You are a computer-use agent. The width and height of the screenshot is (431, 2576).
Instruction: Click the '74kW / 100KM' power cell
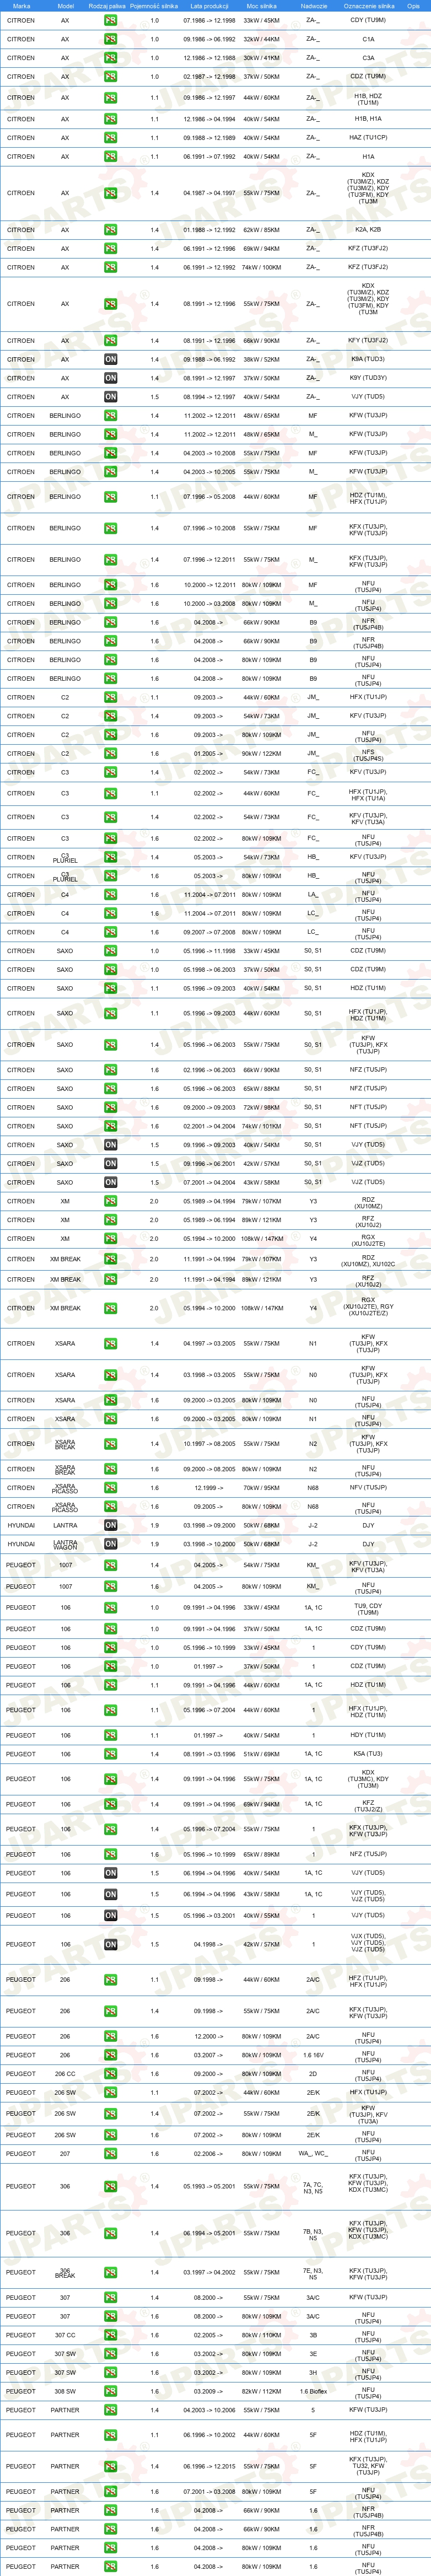coord(261,267)
